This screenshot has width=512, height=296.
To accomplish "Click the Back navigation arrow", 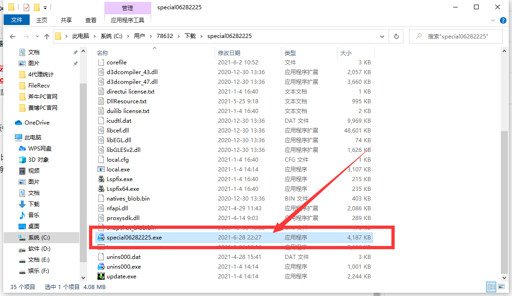I will pyautogui.click(x=13, y=36).
